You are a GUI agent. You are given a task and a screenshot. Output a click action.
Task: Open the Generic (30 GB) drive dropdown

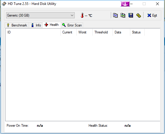coord(40,15)
